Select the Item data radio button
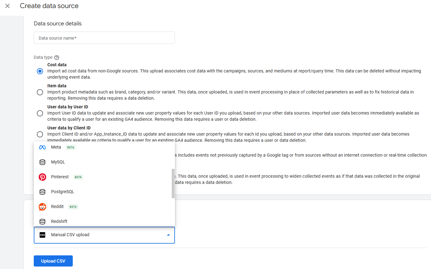 (x=40, y=92)
